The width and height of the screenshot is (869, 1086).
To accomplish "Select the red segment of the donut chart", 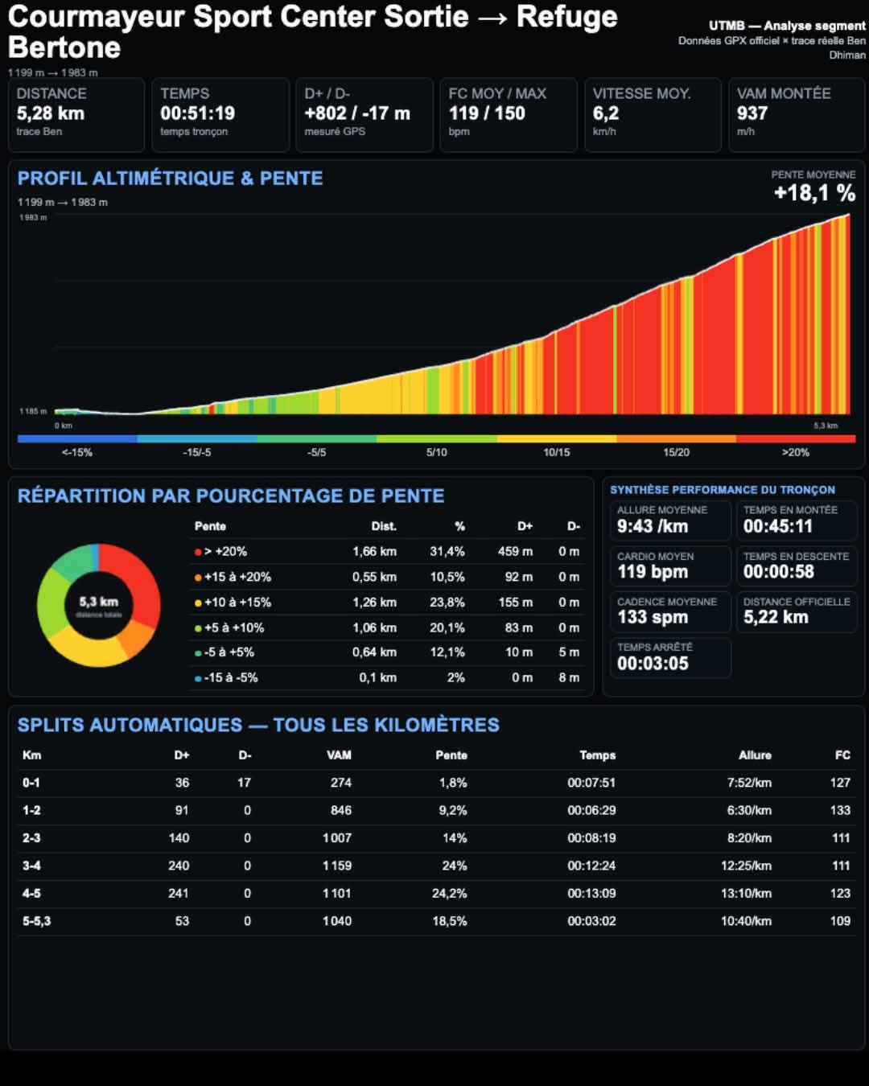I will [143, 581].
